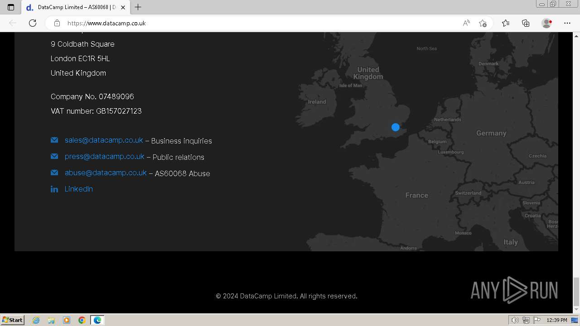View site info via padlock icon
The width and height of the screenshot is (580, 326).
(57, 23)
